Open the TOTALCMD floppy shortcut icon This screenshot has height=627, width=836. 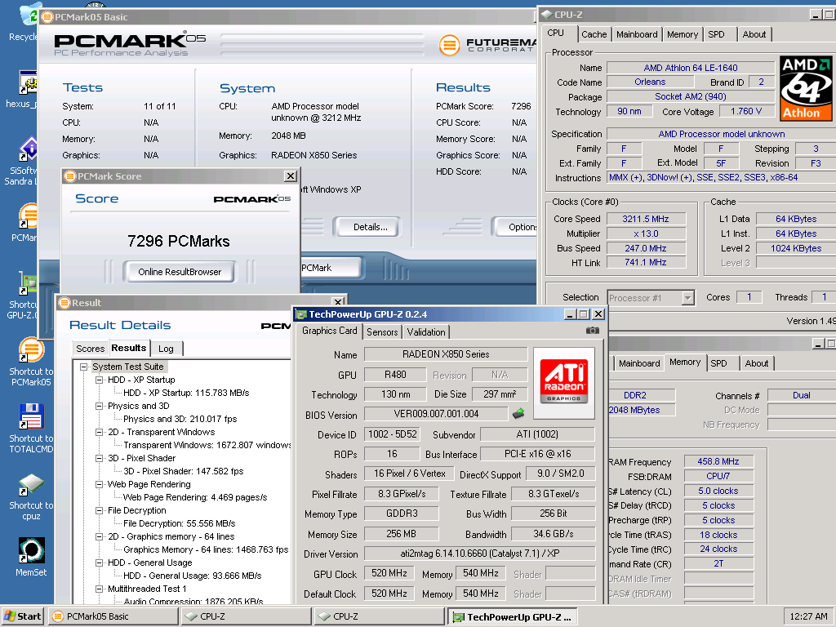point(31,417)
